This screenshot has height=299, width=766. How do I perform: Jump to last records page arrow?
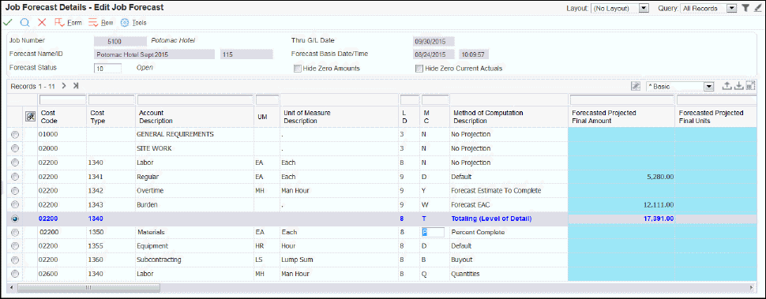76,86
